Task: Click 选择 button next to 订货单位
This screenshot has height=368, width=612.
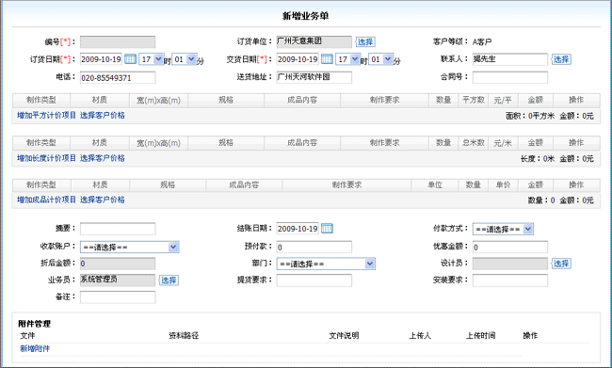Action: pos(365,41)
